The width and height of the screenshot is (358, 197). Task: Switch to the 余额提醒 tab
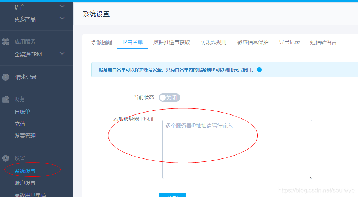pos(102,43)
